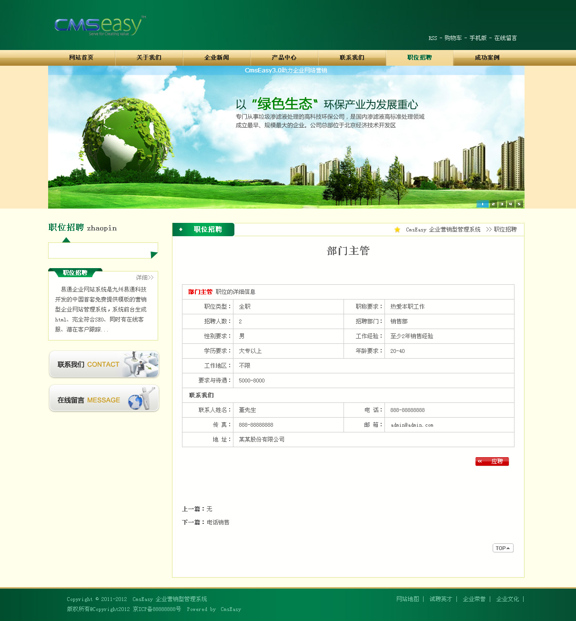Click the CmsEasy logo
This screenshot has width=576, height=621.
[99, 26]
